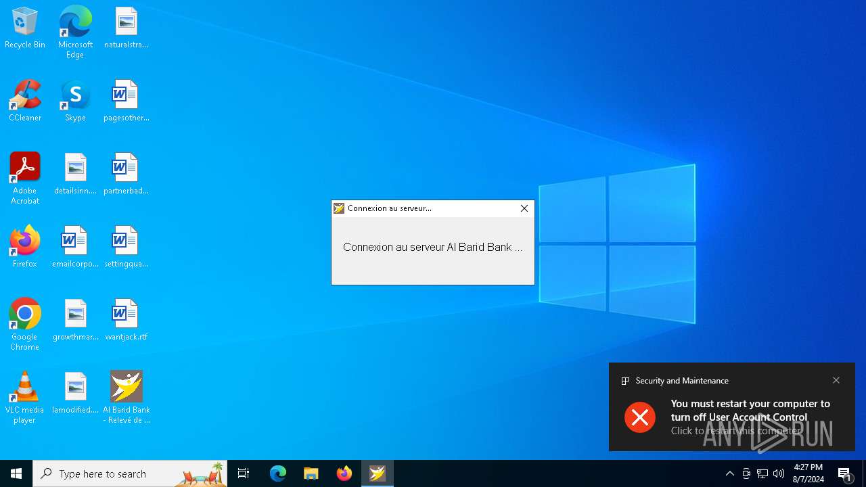This screenshot has height=487, width=866.
Task: Select the settingqua... Word document icon
Action: click(126, 247)
